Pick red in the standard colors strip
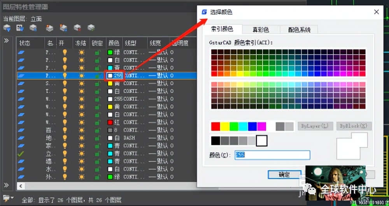Image resolution: width=389 pixels, height=206 pixels. pyautogui.click(x=216, y=126)
